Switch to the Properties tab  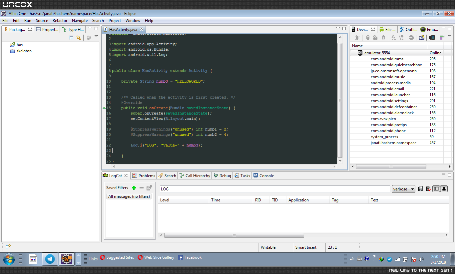click(47, 29)
